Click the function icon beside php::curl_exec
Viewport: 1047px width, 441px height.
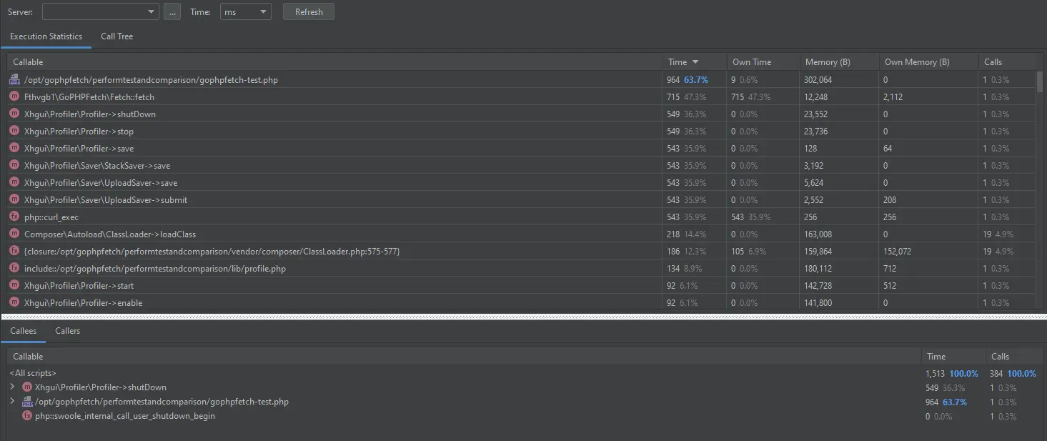[14, 217]
